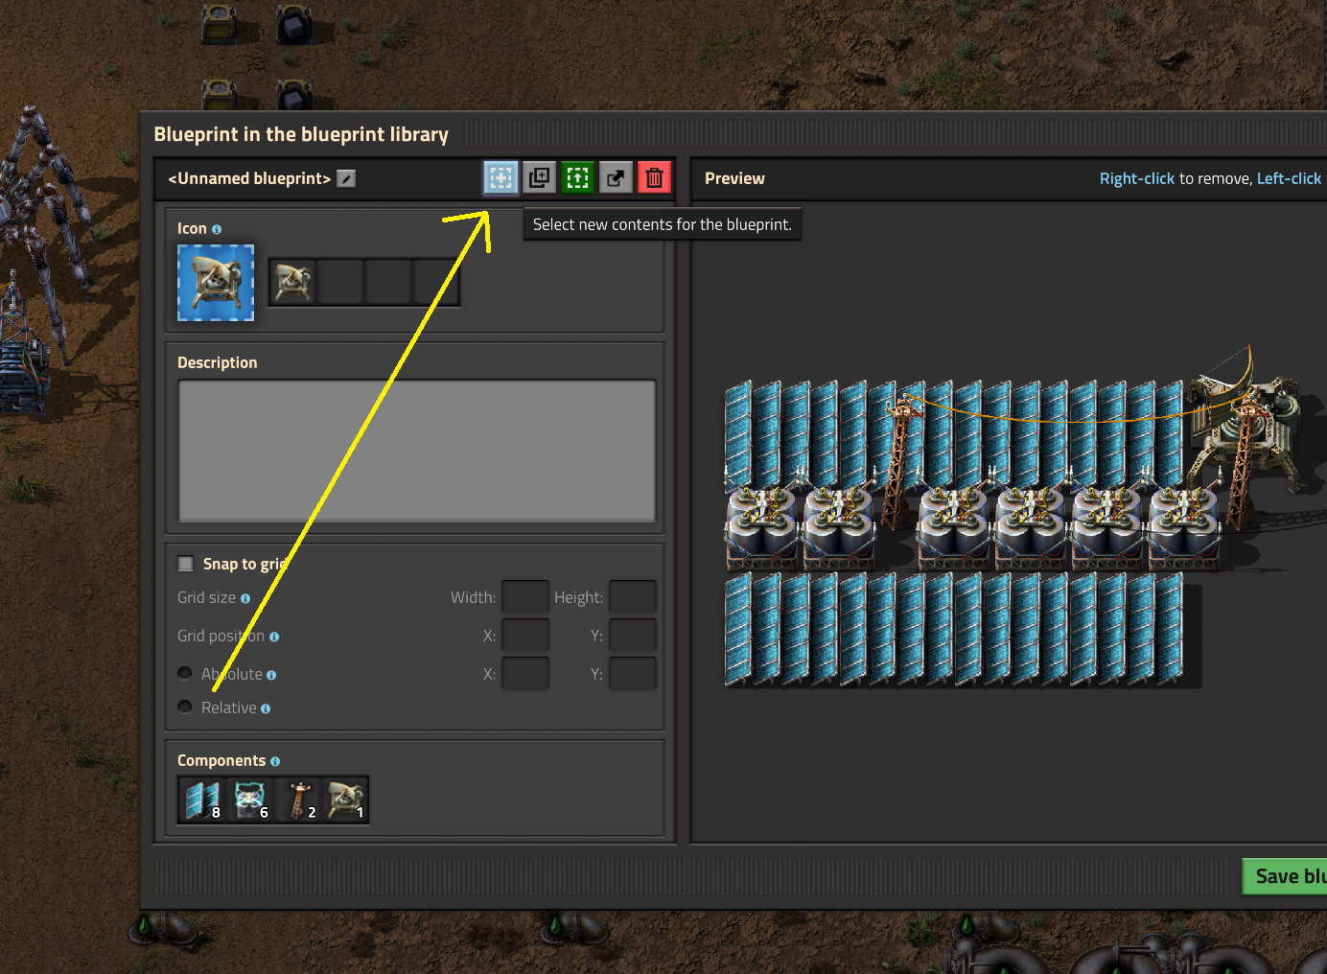Click the fourth empty icon slot
1327x974 pixels.
point(436,283)
